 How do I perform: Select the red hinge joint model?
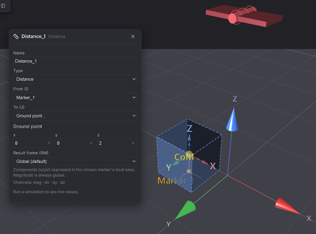pos(244,16)
